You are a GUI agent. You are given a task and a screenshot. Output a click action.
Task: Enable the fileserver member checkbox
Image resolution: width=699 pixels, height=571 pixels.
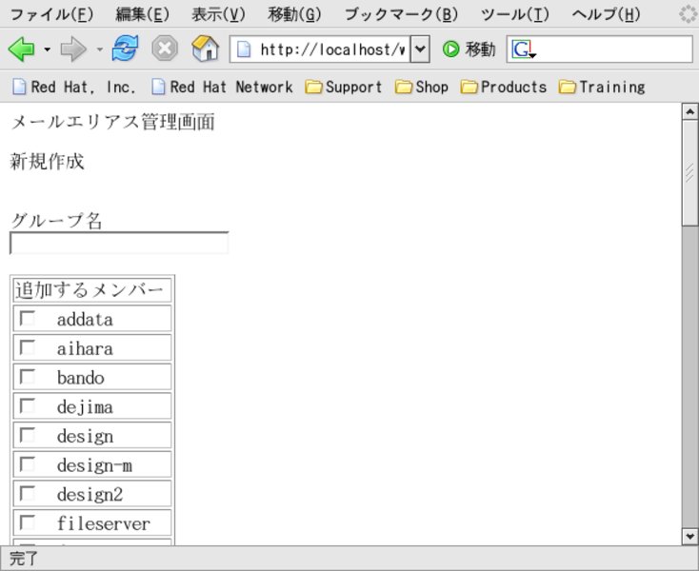(x=28, y=522)
